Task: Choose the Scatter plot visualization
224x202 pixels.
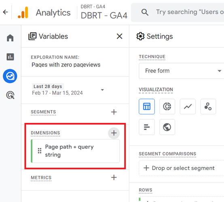Action: click(x=208, y=107)
